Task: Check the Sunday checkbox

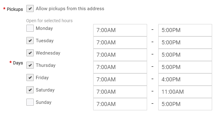Action: click(x=30, y=102)
